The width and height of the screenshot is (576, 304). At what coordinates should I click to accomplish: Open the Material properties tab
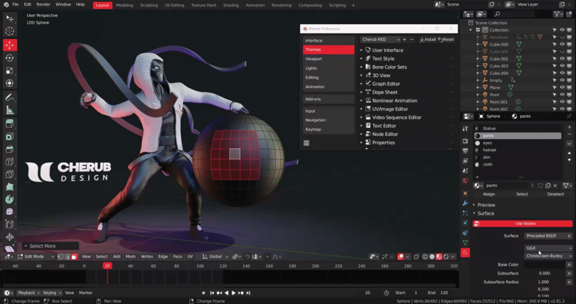pyautogui.click(x=465, y=253)
